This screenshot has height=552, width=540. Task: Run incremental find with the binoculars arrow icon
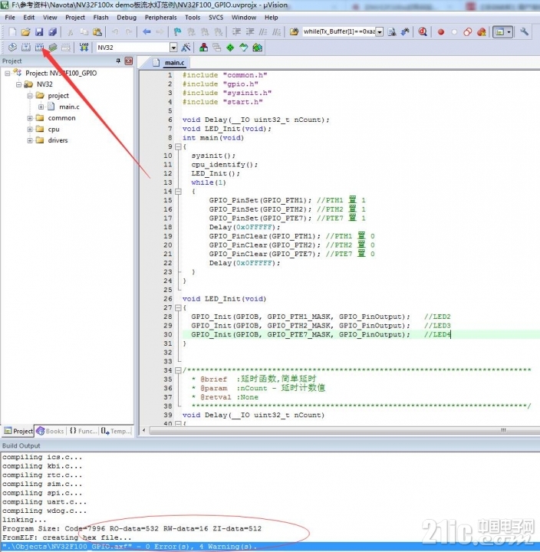(405, 31)
